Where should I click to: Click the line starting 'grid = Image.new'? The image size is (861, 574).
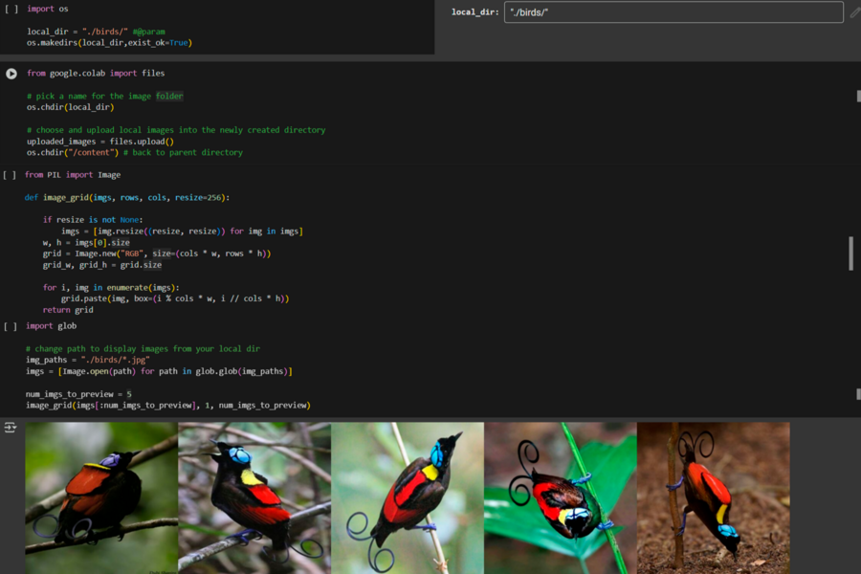[157, 254]
